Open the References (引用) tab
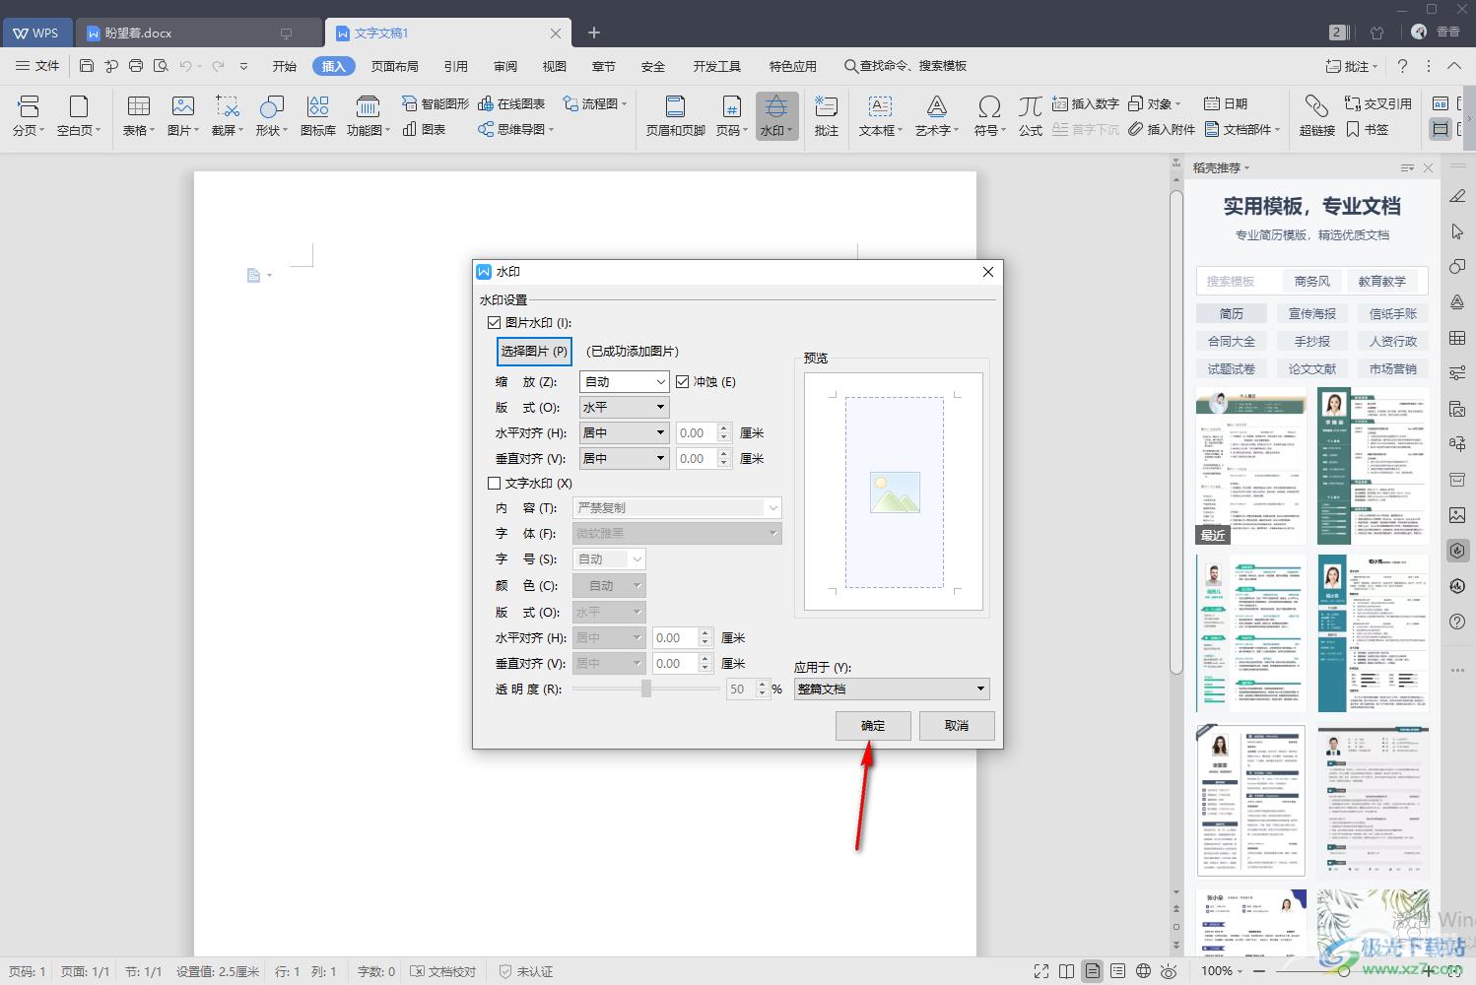1476x985 pixels. [456, 66]
